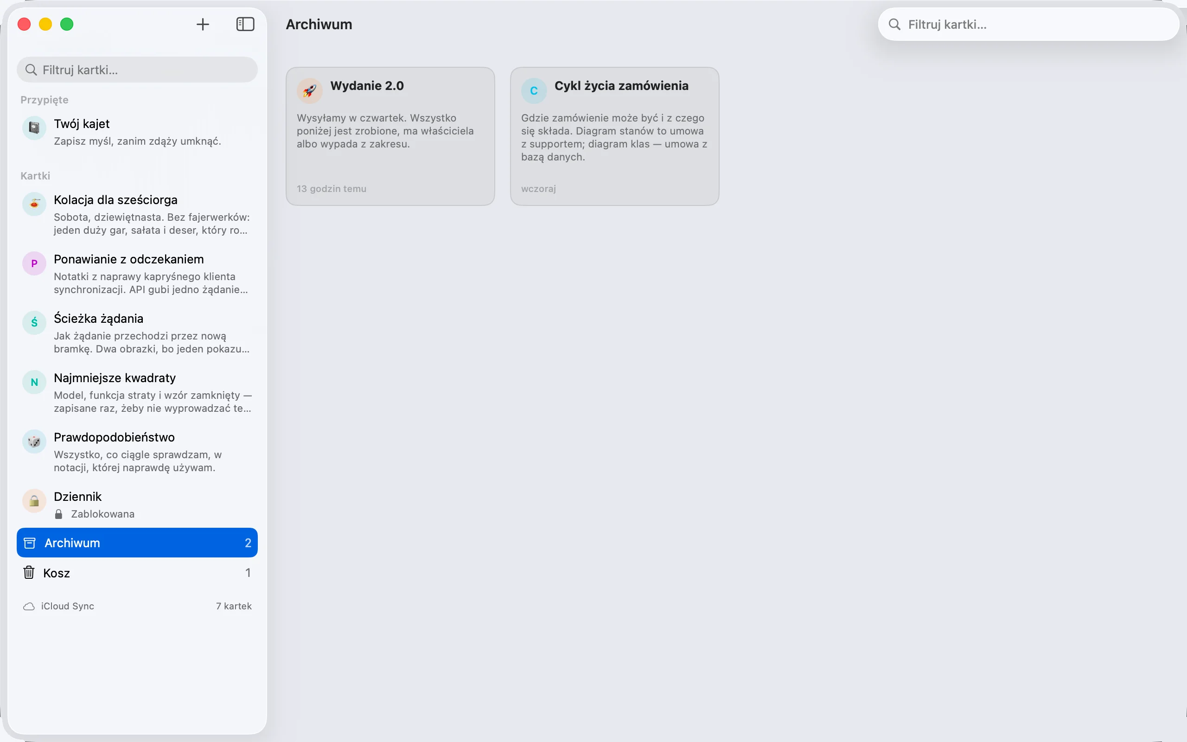
Task: Click the iCloud Sync status
Action: (58, 606)
